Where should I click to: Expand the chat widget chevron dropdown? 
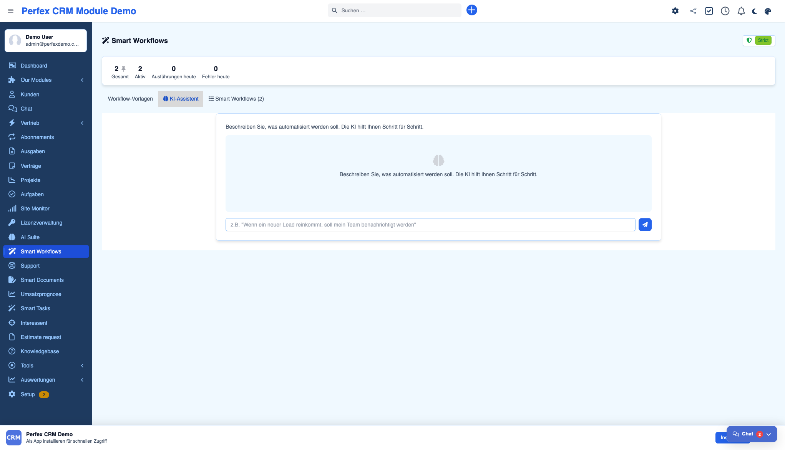pos(769,434)
